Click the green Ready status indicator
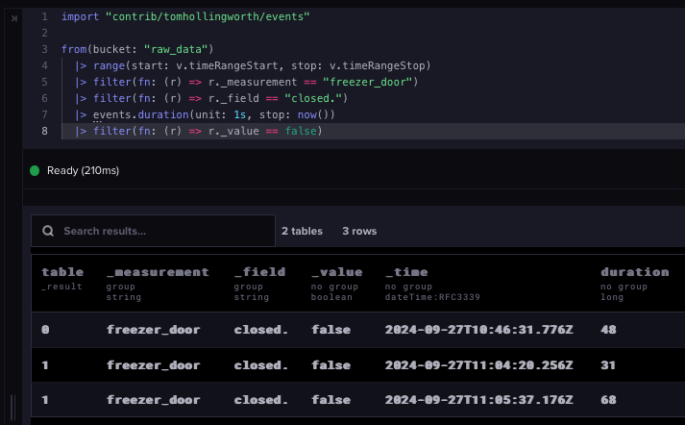 35,170
